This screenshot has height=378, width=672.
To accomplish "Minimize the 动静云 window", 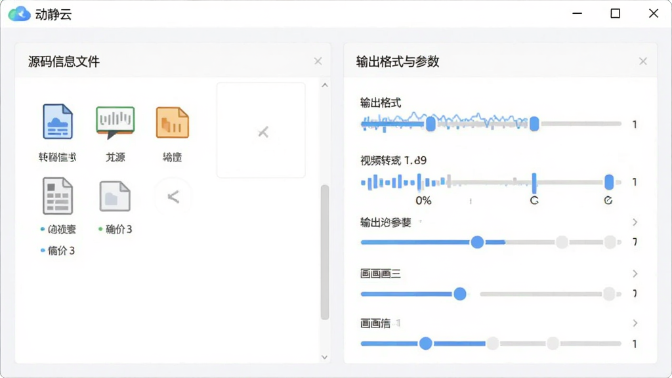I will point(577,14).
